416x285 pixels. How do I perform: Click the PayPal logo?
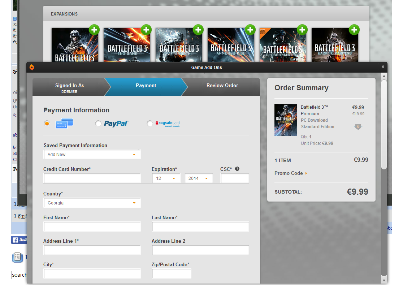coord(116,124)
